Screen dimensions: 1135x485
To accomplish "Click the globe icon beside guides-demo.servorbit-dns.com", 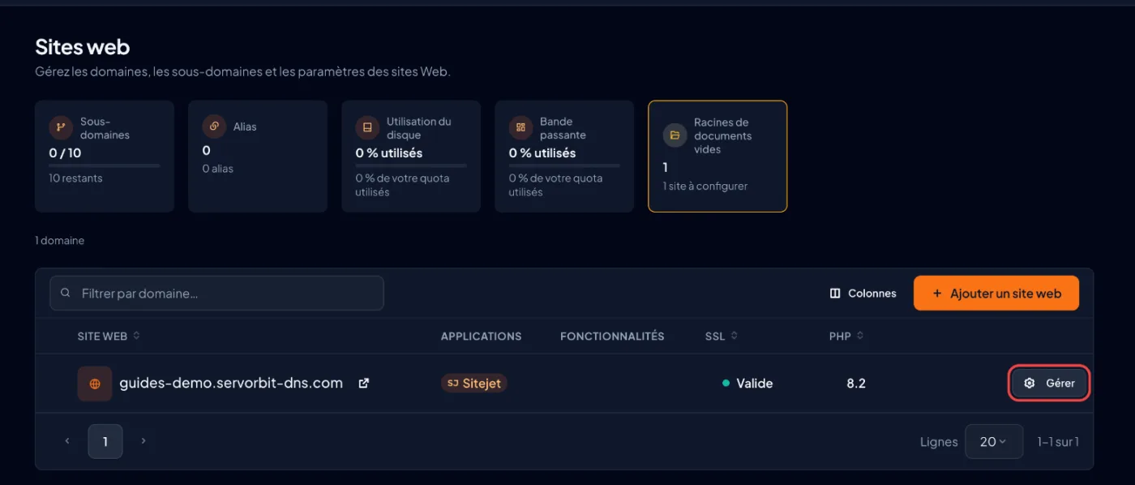I will 95,384.
